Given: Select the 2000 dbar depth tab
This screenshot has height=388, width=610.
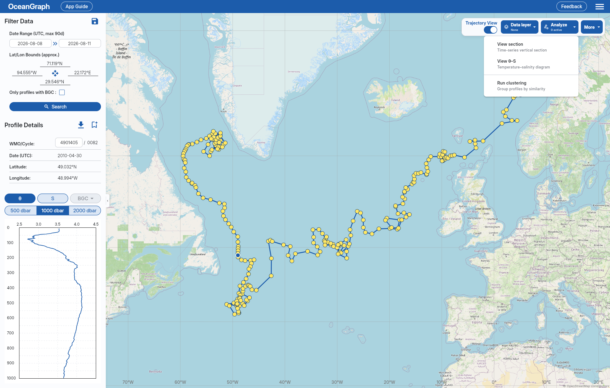Looking at the screenshot, I should 85,211.
